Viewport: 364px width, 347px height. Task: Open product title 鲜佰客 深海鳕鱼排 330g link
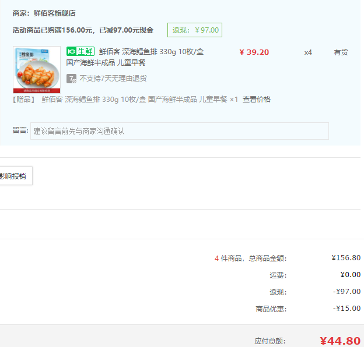pos(151,52)
